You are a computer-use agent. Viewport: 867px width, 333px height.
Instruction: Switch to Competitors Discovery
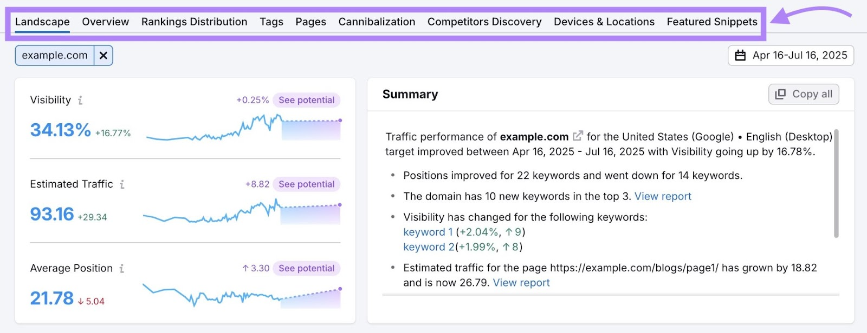(484, 22)
